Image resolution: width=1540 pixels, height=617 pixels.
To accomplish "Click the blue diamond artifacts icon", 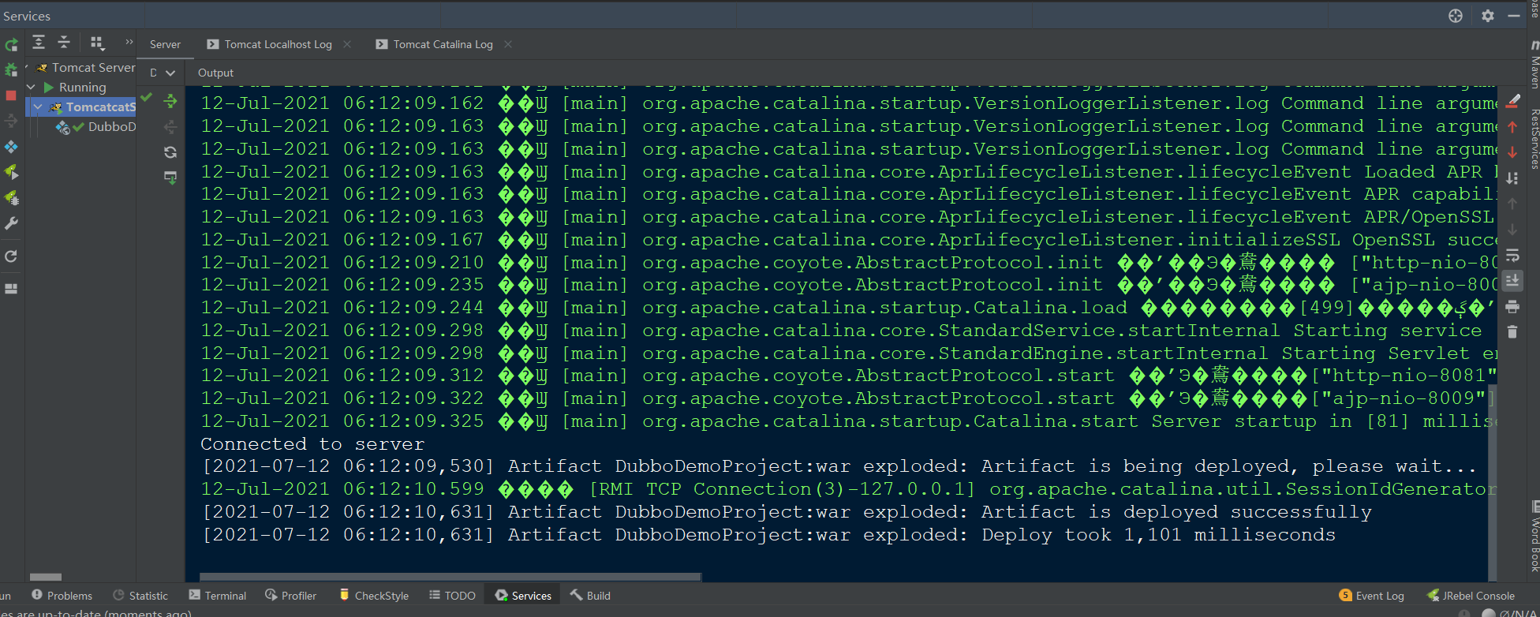I will pyautogui.click(x=11, y=147).
